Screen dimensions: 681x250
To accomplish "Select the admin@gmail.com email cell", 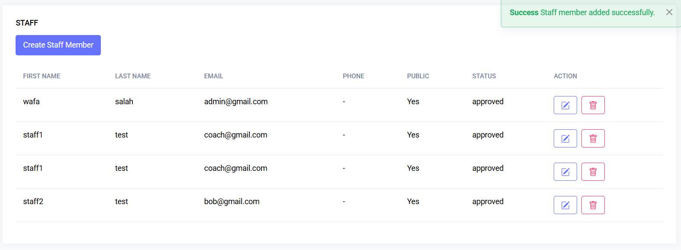I will (x=236, y=102).
